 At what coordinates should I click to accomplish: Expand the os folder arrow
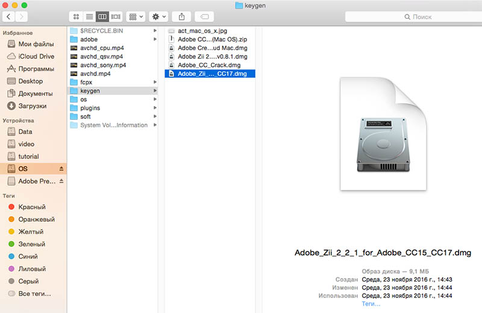pos(155,100)
